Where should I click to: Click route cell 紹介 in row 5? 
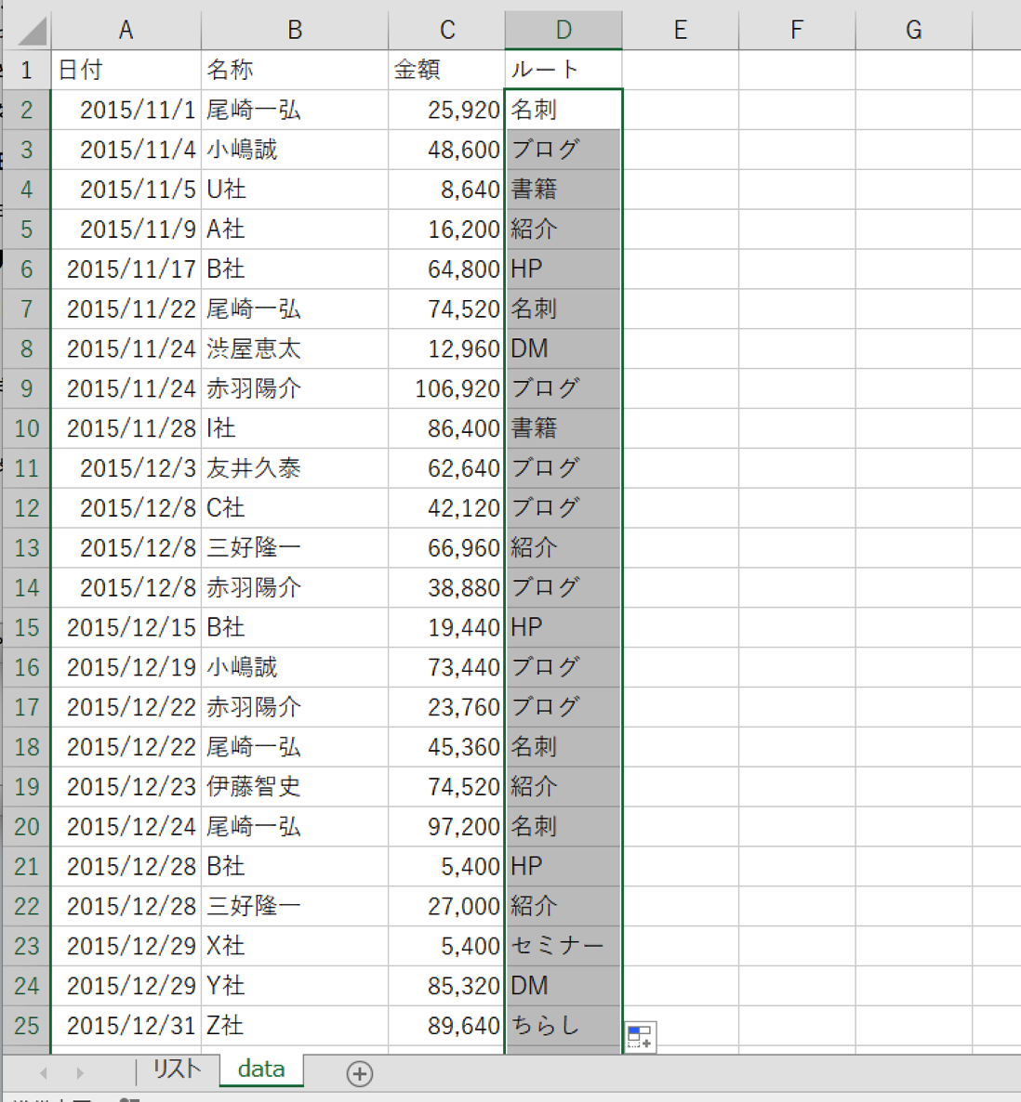click(564, 230)
